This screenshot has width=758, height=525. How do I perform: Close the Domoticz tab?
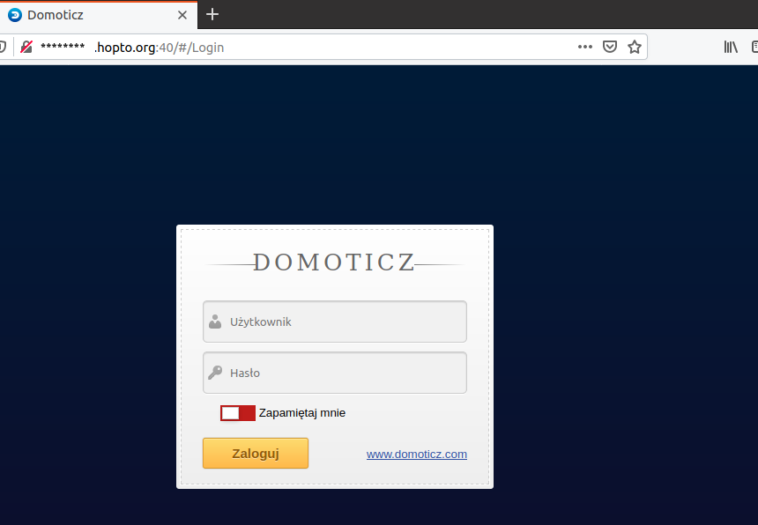pyautogui.click(x=182, y=15)
